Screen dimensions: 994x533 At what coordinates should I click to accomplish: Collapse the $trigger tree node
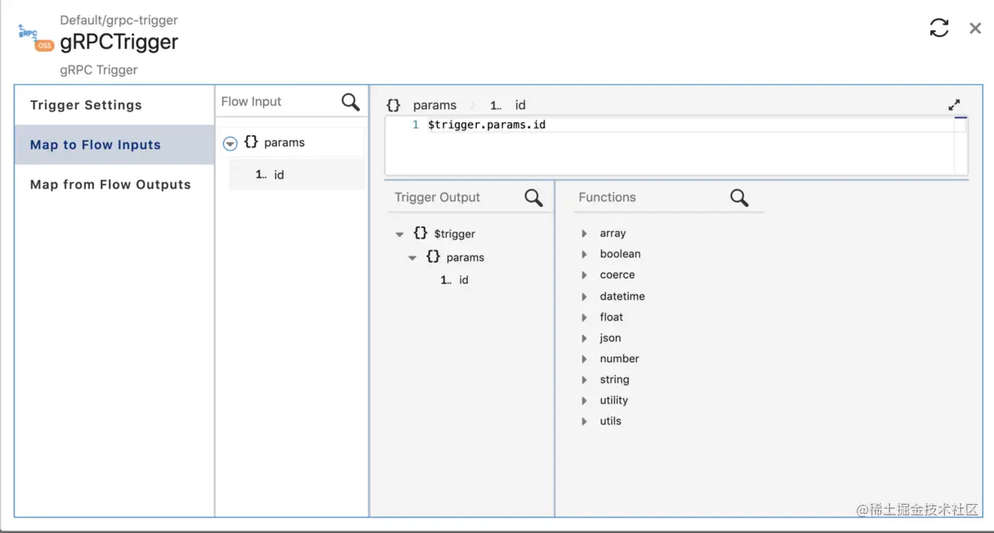tap(399, 235)
